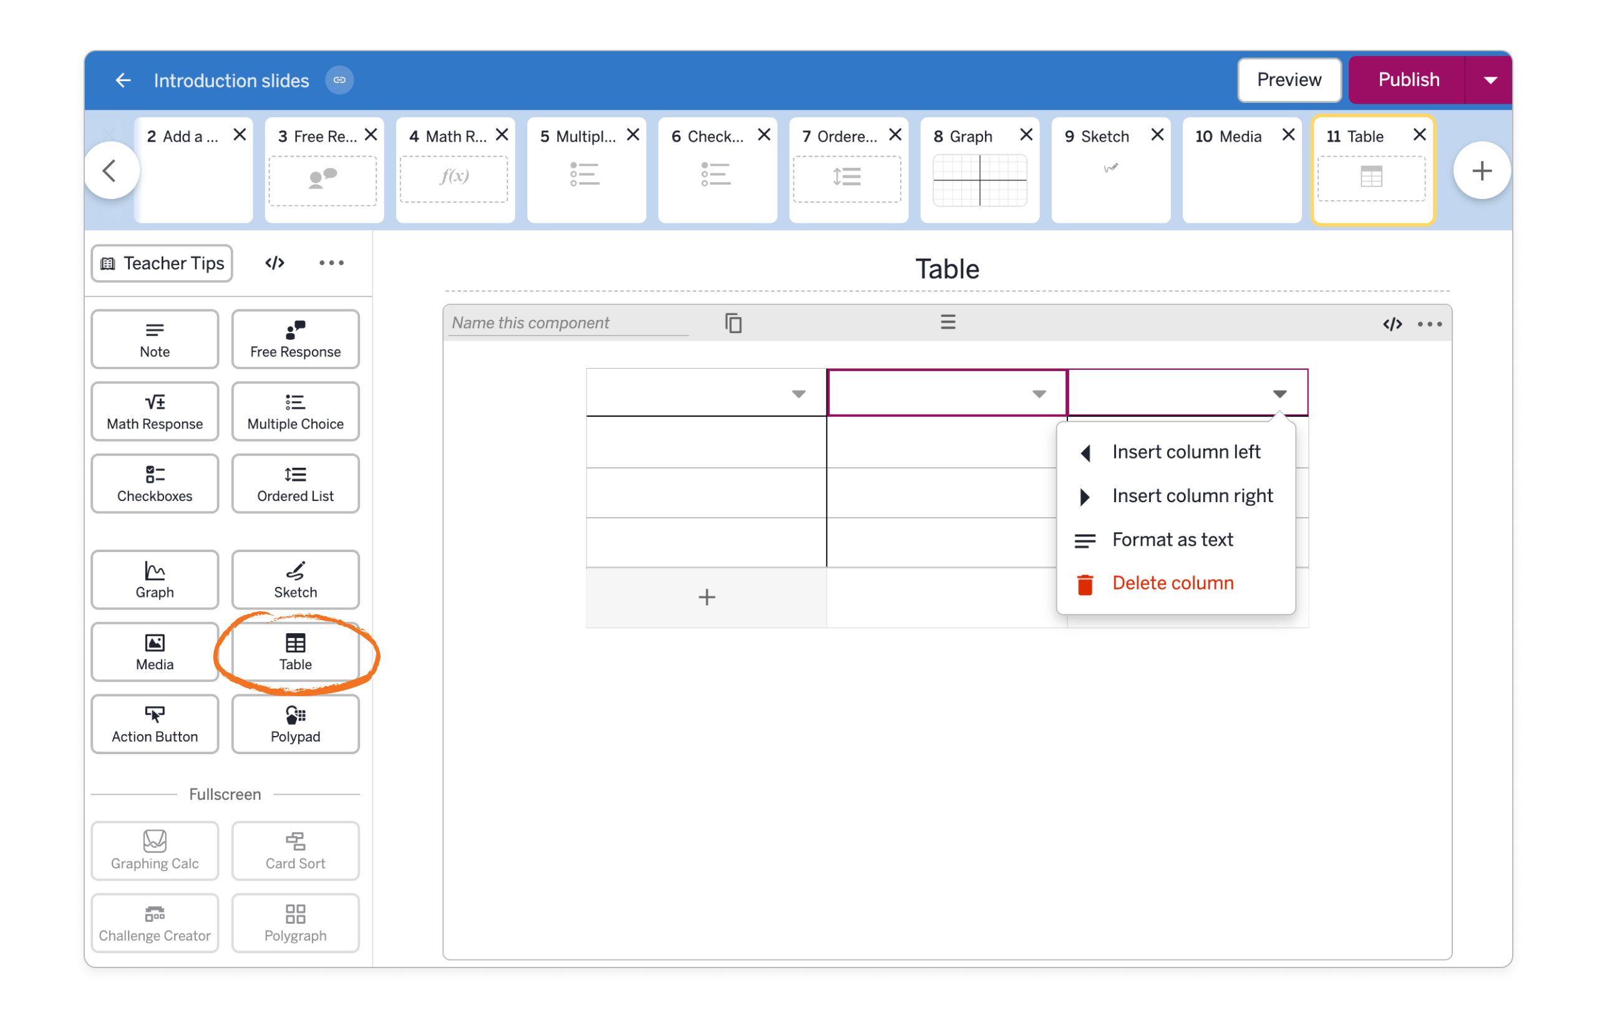This screenshot has height=1018, width=1597.
Task: Select the Polygraph fullscreen component
Action: point(295,923)
